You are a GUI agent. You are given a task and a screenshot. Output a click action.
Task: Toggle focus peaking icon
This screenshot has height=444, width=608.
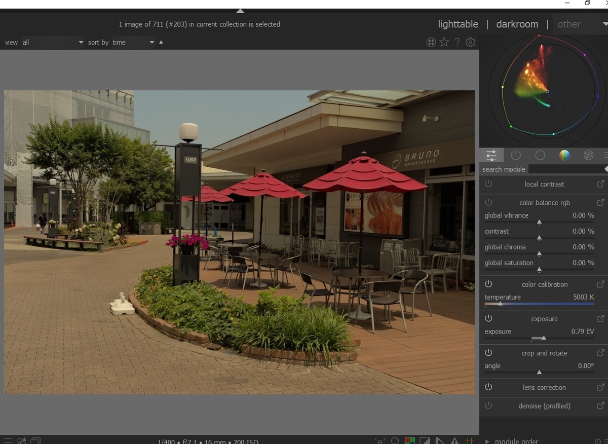380,441
